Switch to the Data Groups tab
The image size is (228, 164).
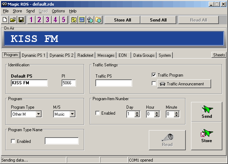[144, 55]
